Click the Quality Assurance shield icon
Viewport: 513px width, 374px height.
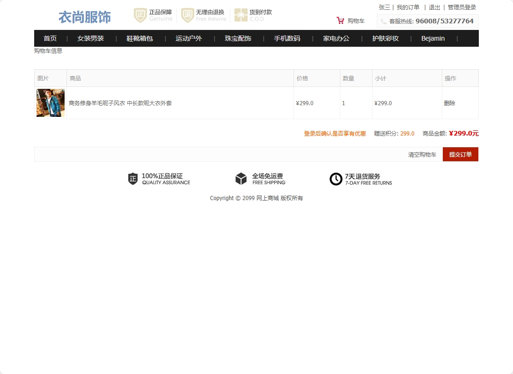pos(133,179)
